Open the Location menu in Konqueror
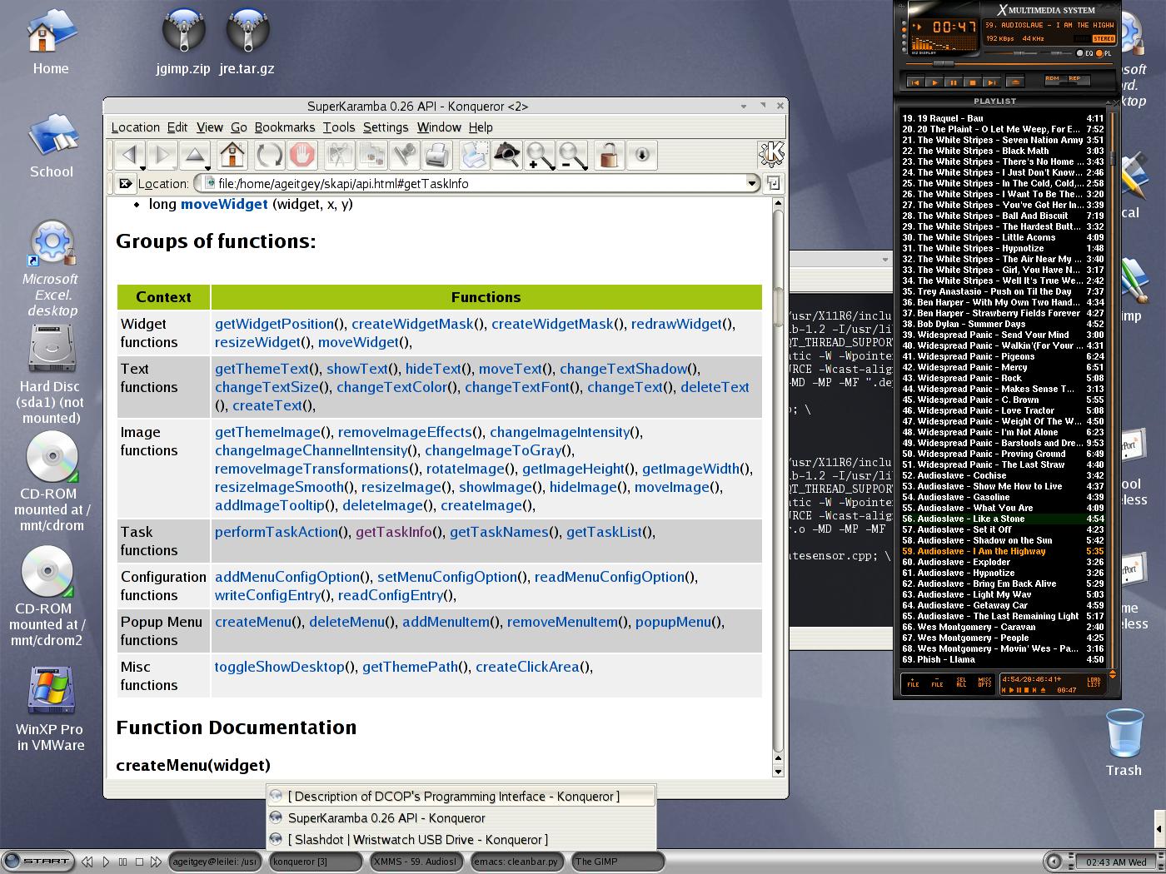1166x874 pixels. click(135, 127)
